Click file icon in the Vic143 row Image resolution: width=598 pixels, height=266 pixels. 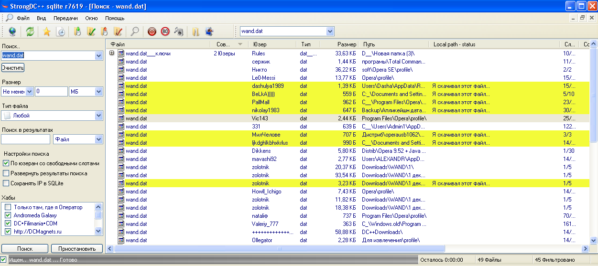pyautogui.click(x=121, y=118)
